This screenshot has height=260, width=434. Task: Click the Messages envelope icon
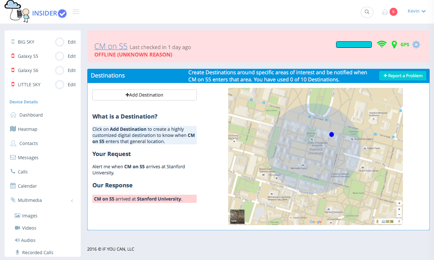pos(13,157)
